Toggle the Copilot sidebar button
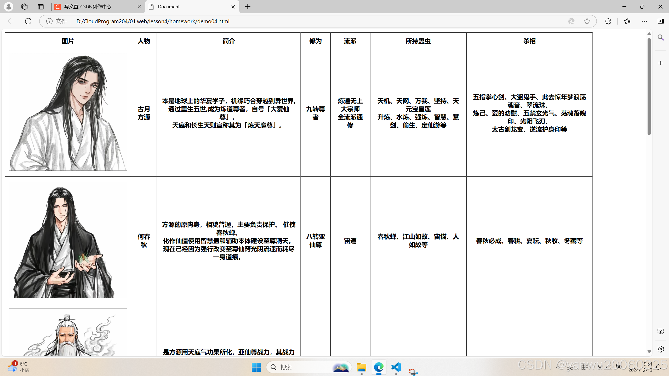669x376 pixels. coord(661,21)
